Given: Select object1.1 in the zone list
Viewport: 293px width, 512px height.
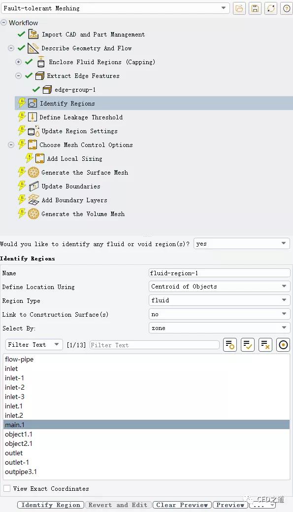Looking at the screenshot, I should click(146, 434).
